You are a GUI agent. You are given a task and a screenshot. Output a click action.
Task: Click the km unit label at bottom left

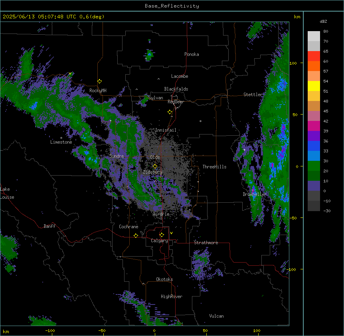[6, 331]
